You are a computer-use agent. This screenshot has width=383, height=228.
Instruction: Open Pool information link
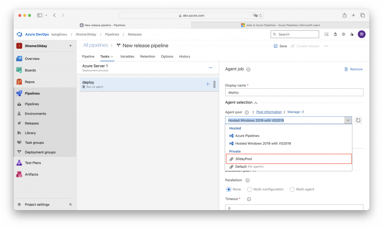point(269,112)
